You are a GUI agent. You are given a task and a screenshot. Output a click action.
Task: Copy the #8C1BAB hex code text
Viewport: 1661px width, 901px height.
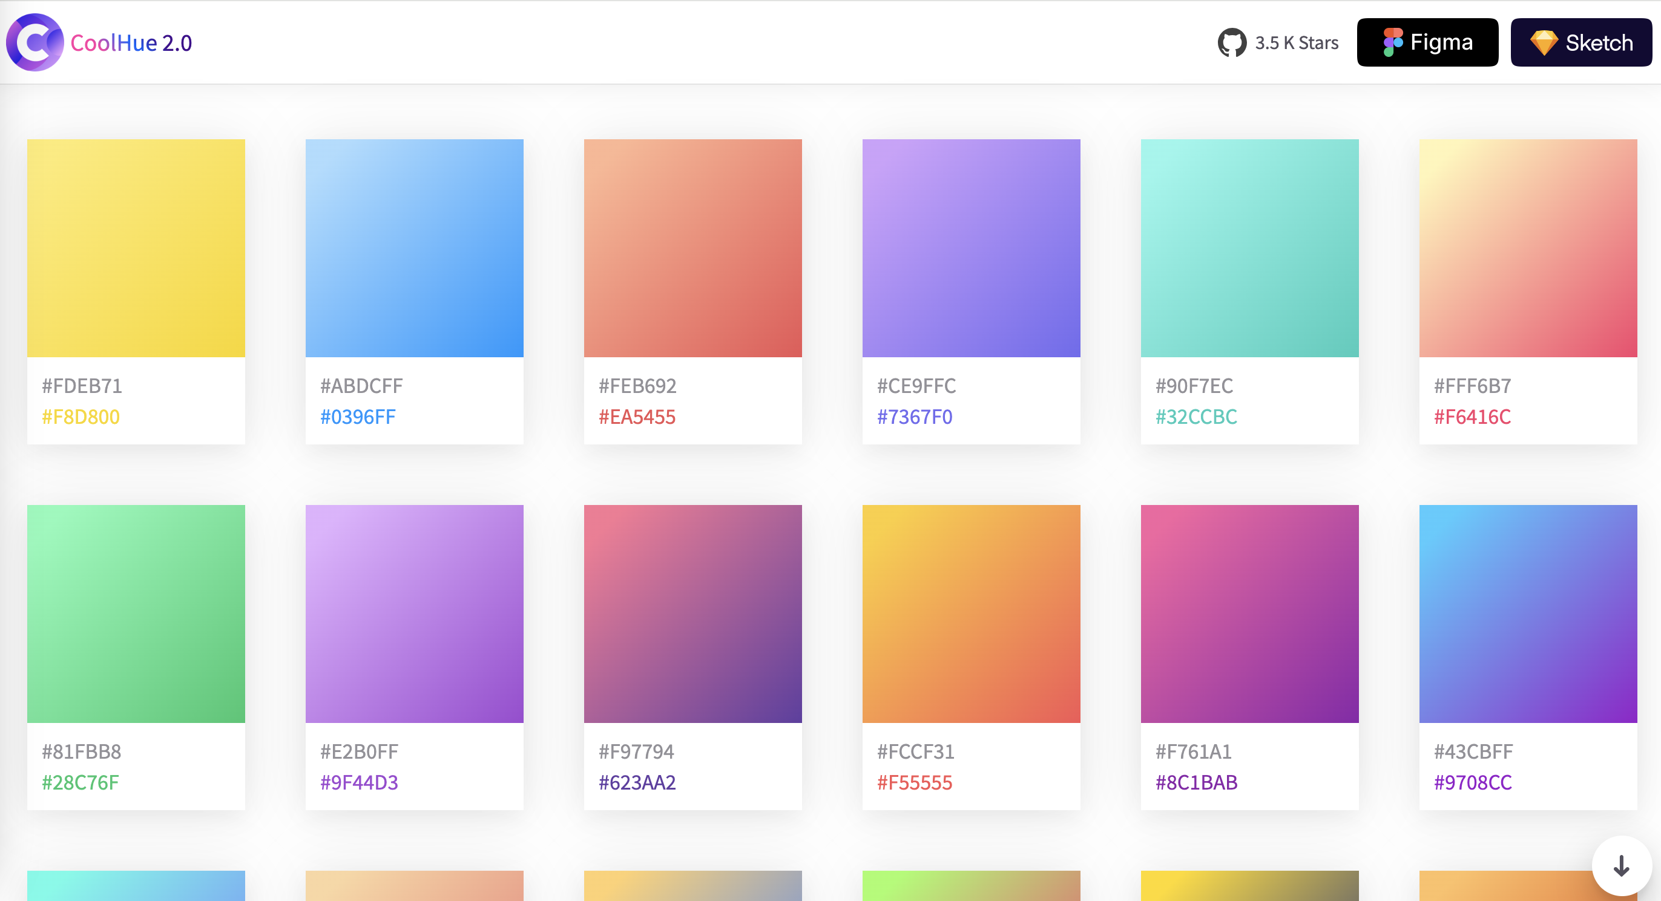1196,782
